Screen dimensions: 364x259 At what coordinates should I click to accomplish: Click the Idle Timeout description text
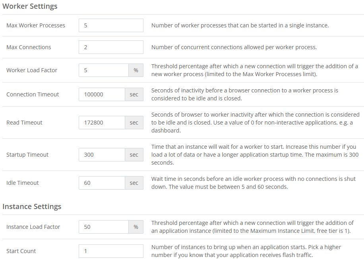click(254, 183)
